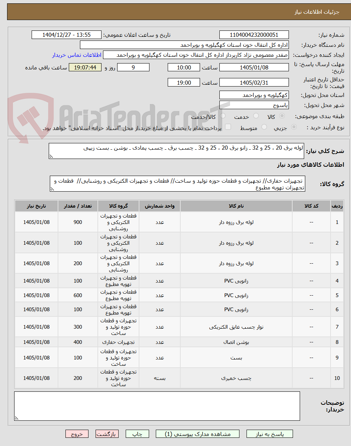Click the استان محل تحویل field
351x446 pixels.
(254, 95)
